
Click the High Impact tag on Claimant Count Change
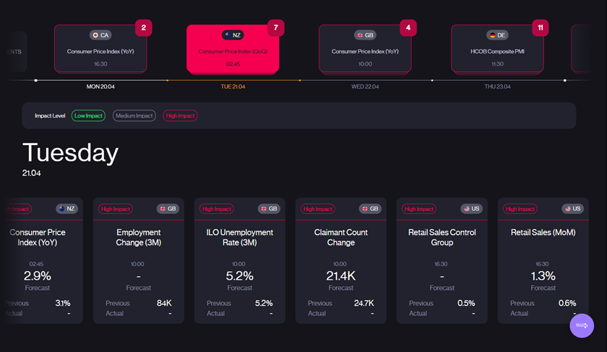click(x=318, y=209)
